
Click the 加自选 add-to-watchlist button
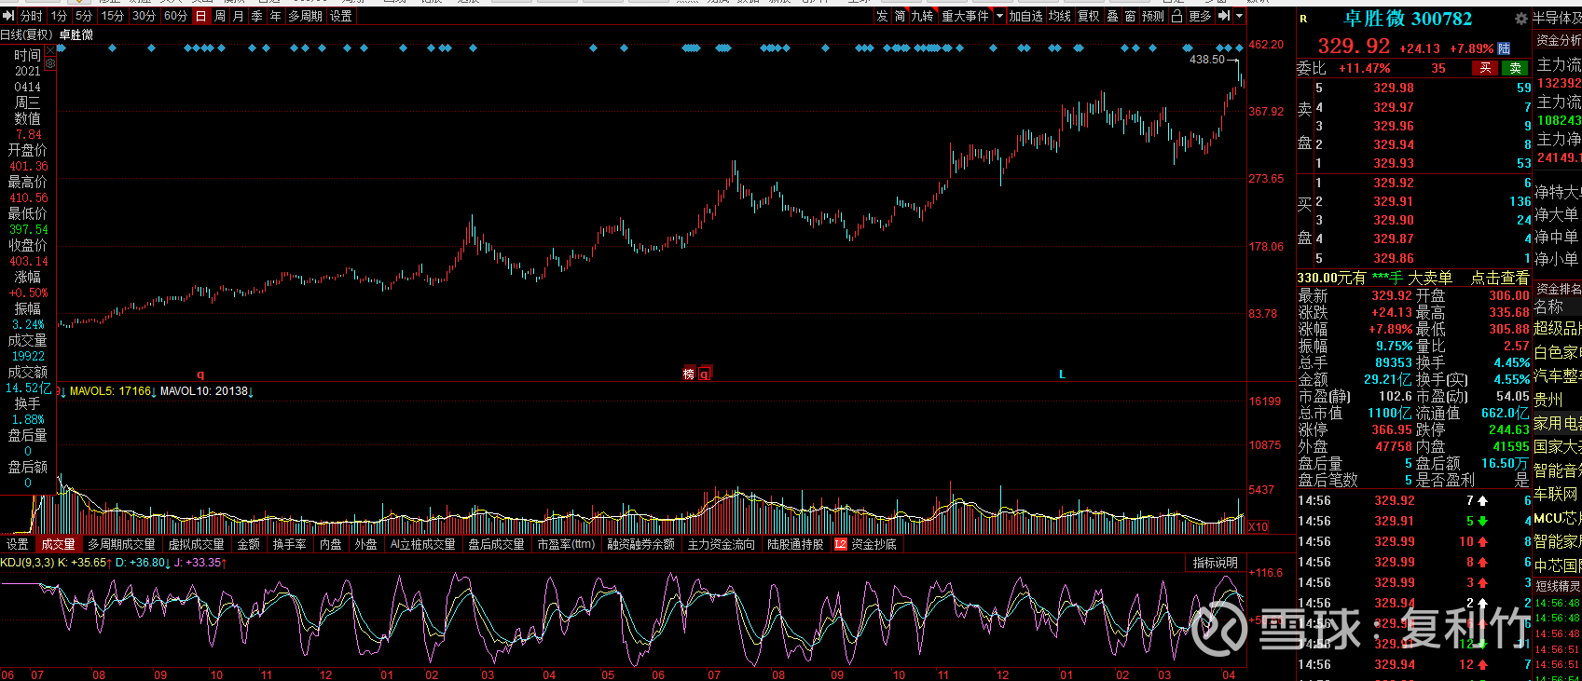[x=1025, y=16]
